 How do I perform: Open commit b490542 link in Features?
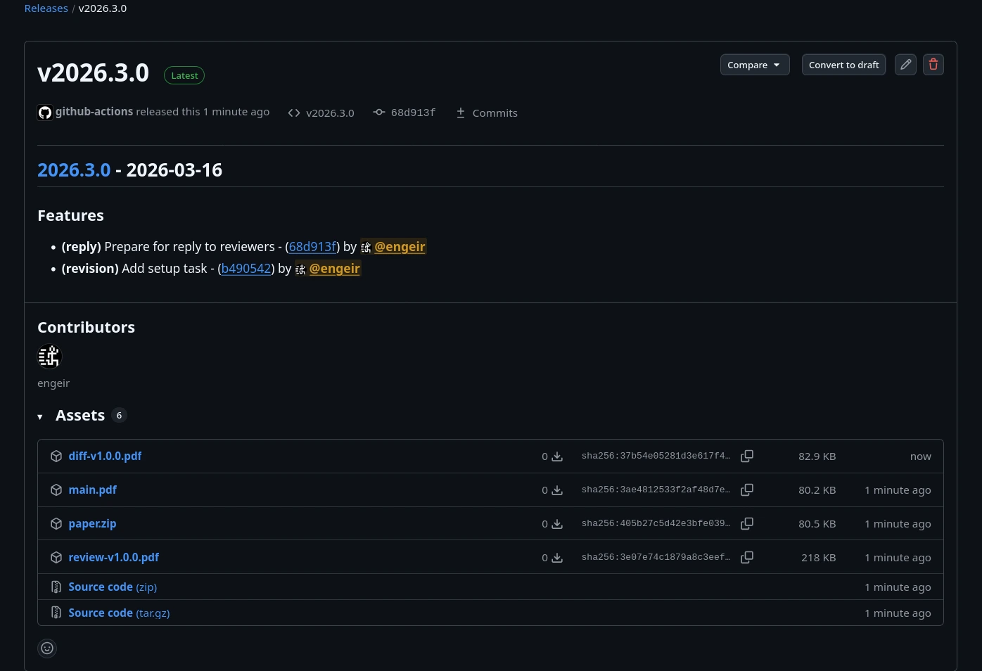246,269
